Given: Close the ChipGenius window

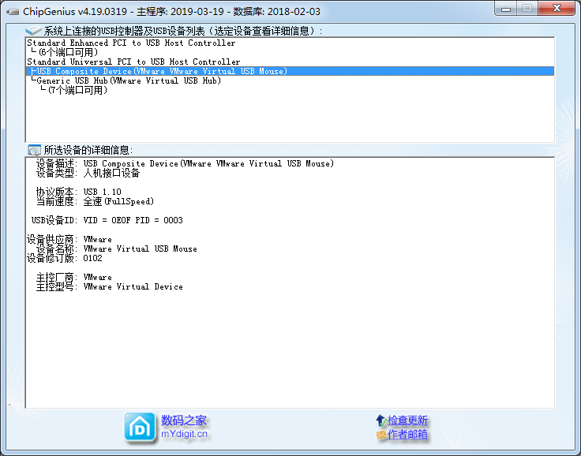Looking at the screenshot, I should pyautogui.click(x=557, y=9).
